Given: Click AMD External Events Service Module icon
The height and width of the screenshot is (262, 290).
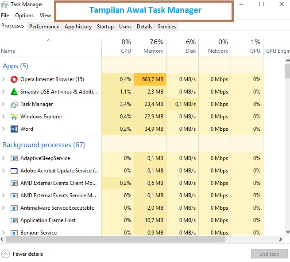Looking at the screenshot, I should 14,196.
